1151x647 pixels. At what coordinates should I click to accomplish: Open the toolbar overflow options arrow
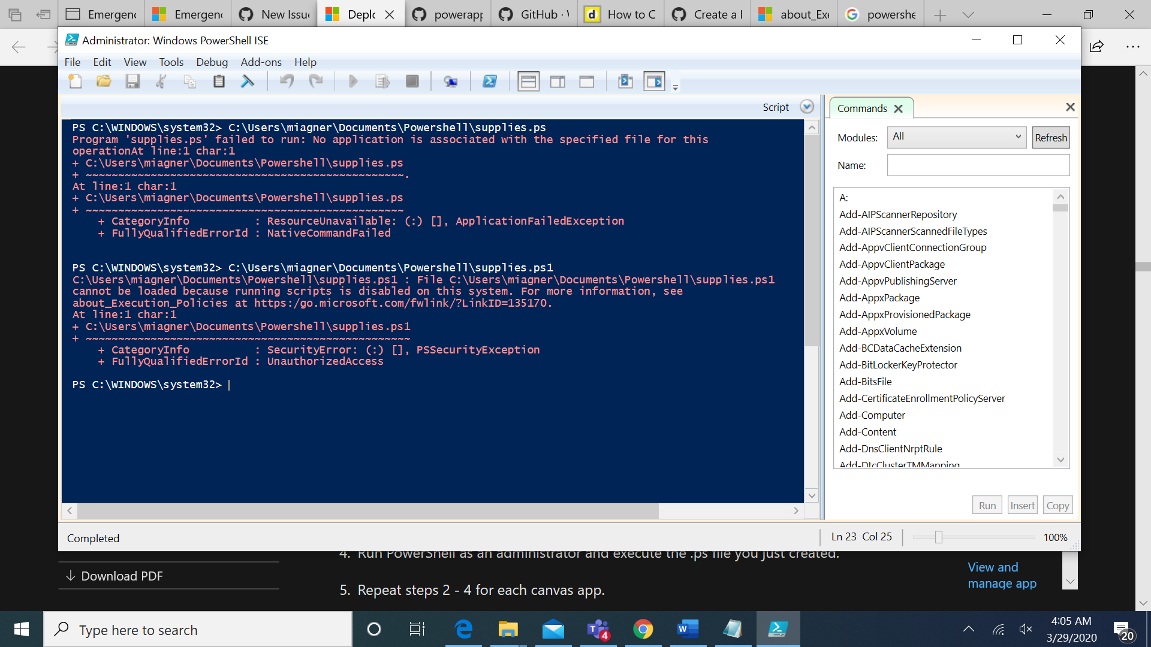coord(676,88)
